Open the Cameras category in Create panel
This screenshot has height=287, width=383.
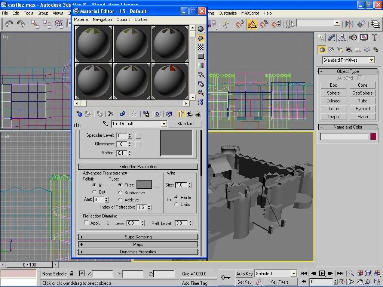point(349,50)
